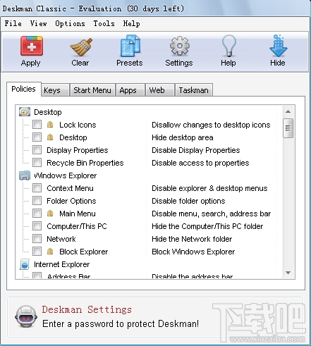
Task: Switch to the Web tab
Action: [160, 90]
